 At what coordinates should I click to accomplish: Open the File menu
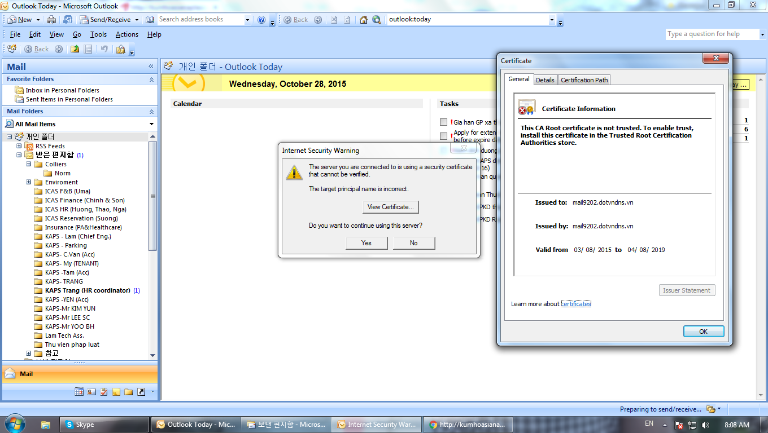click(15, 34)
